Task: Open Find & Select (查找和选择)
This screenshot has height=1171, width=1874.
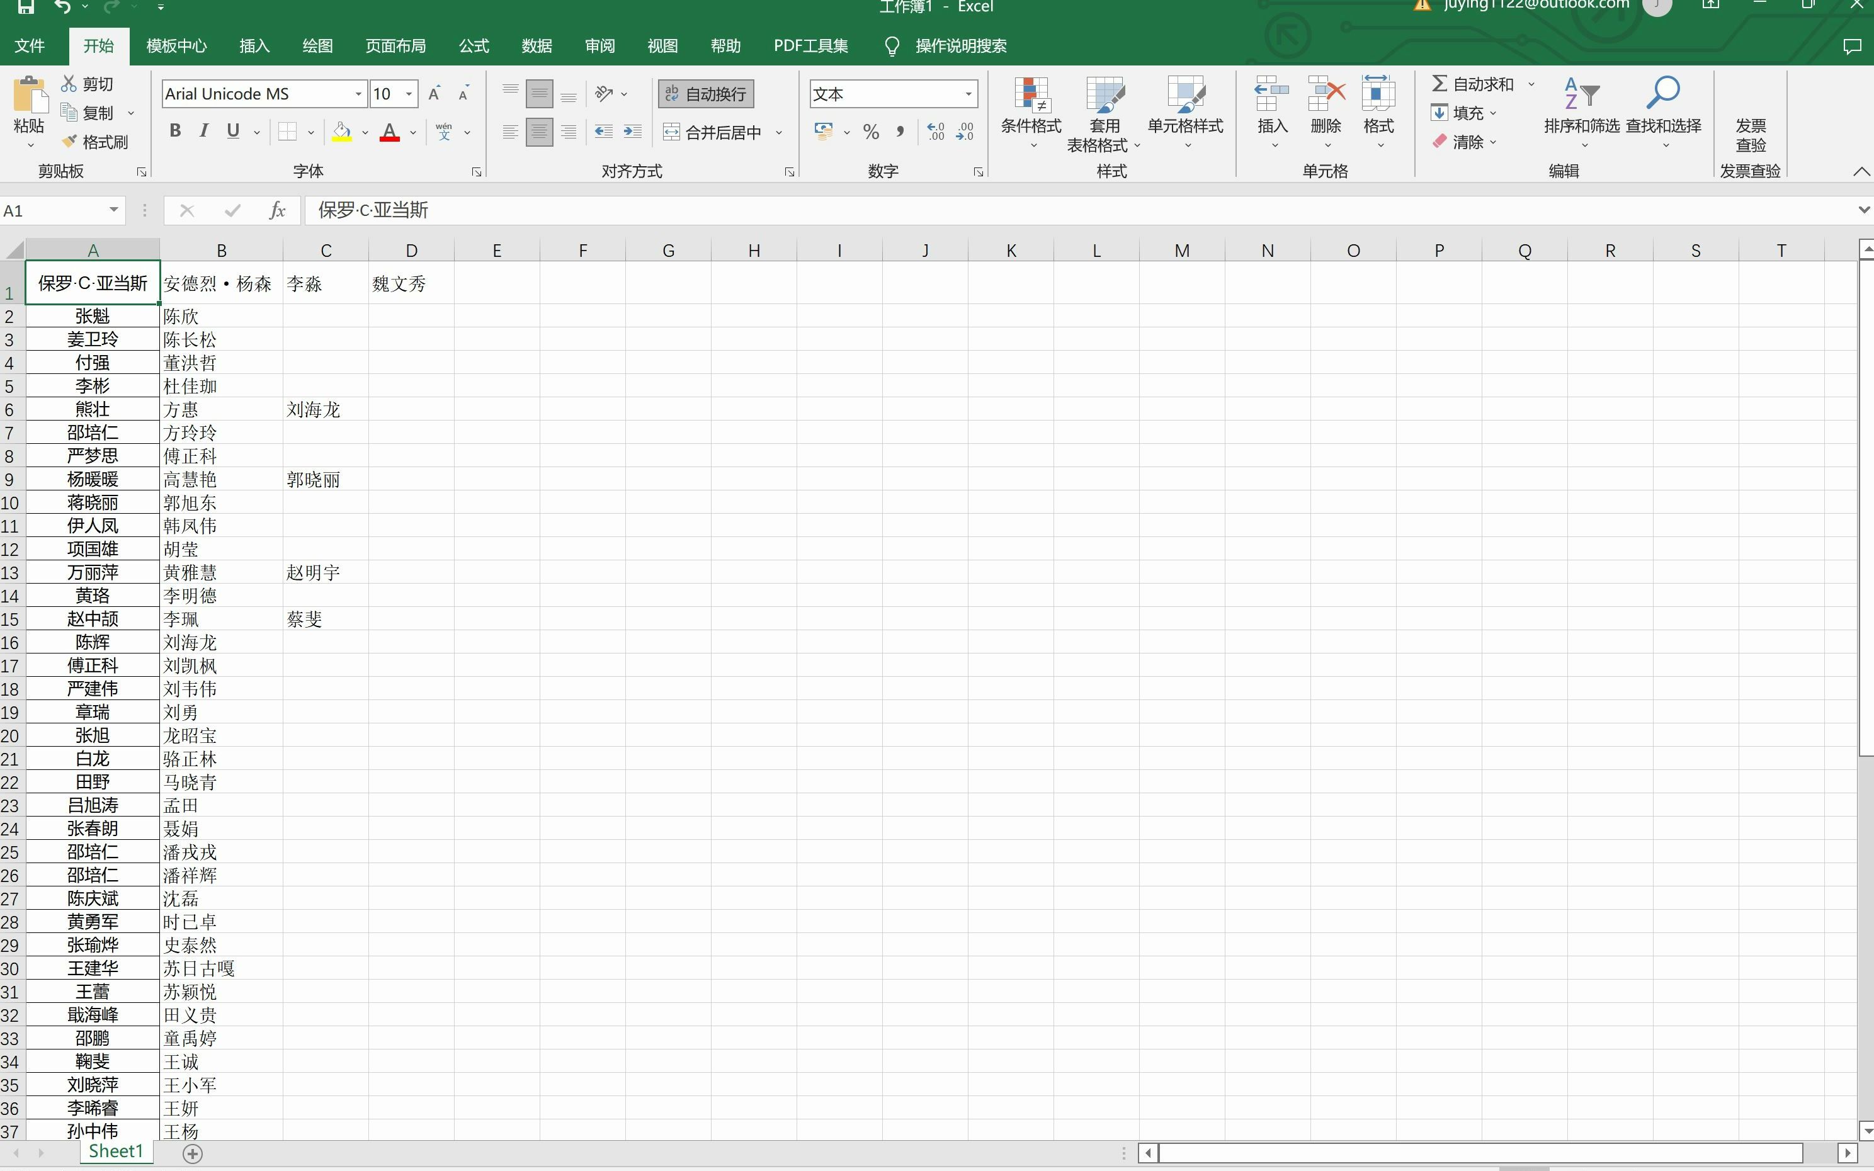Action: pos(1664,112)
